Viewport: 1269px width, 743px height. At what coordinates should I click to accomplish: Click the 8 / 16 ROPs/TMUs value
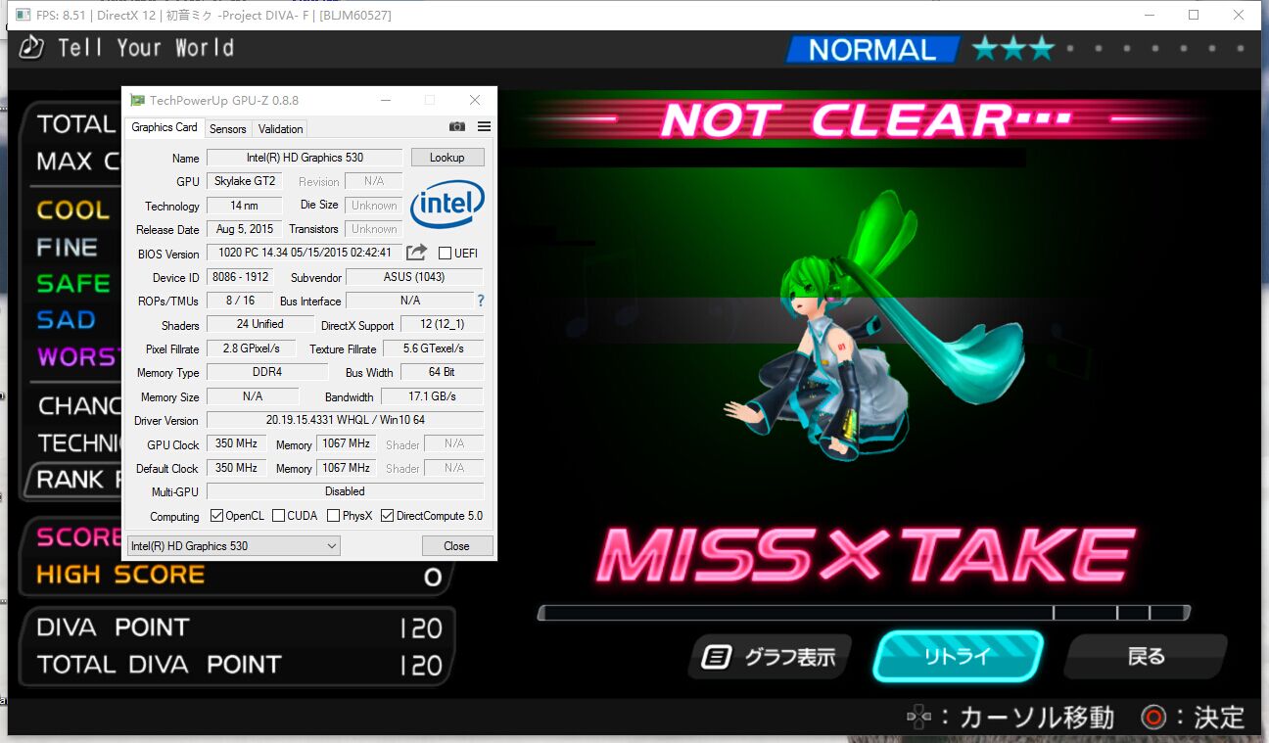click(x=240, y=301)
